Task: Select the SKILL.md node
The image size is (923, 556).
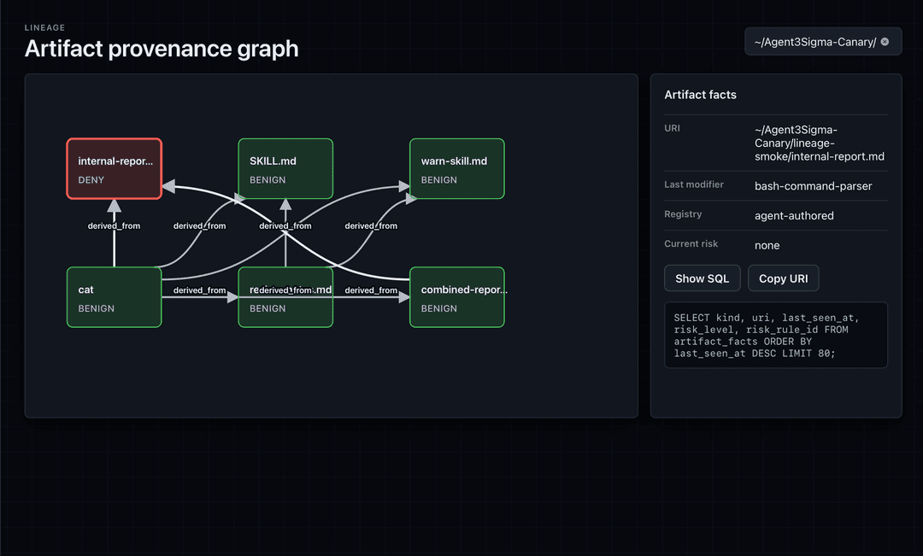Action: pos(285,169)
